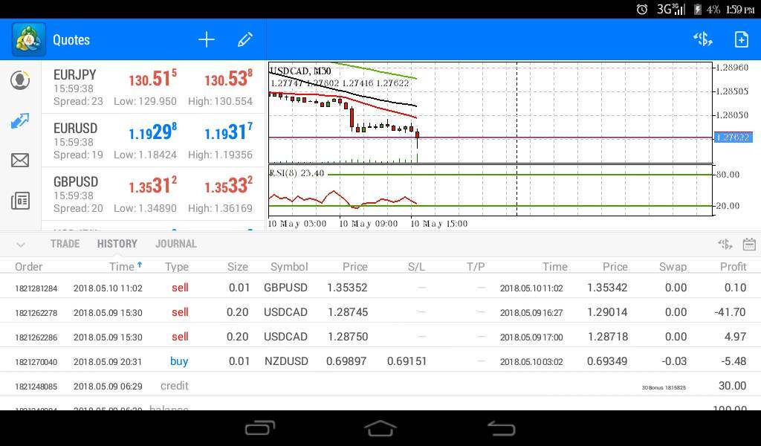Select the credit entry 1821248085
The width and height of the screenshot is (761, 446).
coord(380,386)
